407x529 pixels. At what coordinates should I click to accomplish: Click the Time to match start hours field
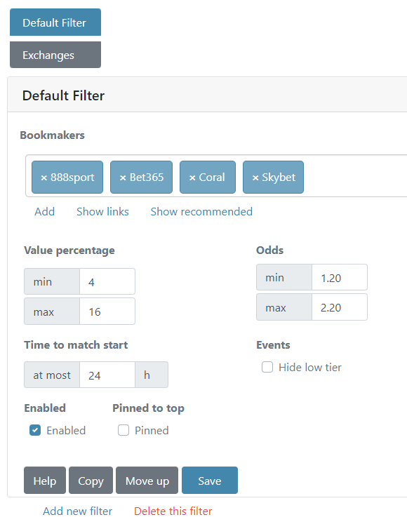click(x=107, y=375)
